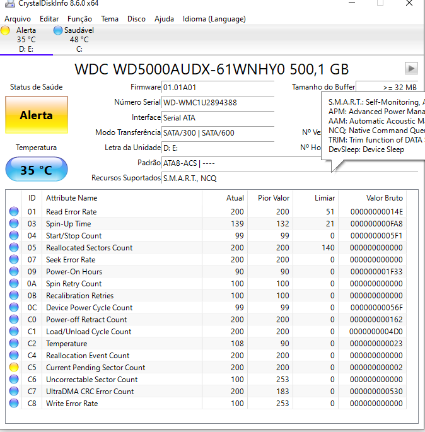Click the Padrão field ATA8-ACS
Screen dimensions: 425x432
tap(242, 163)
